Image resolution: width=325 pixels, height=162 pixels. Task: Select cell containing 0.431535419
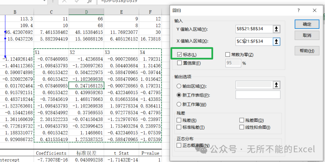[x=51, y=139]
